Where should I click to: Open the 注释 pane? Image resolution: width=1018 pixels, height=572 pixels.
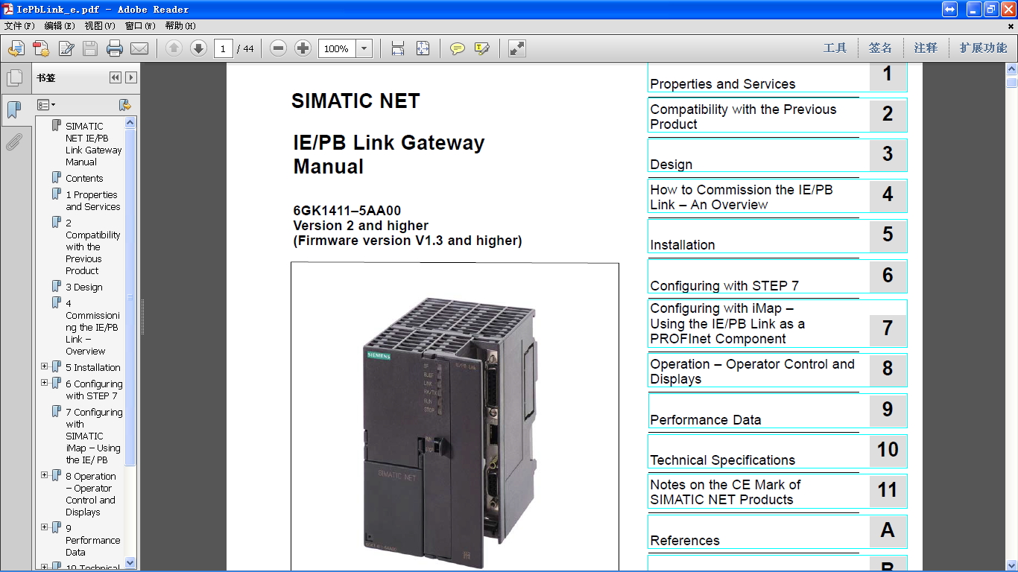926,48
